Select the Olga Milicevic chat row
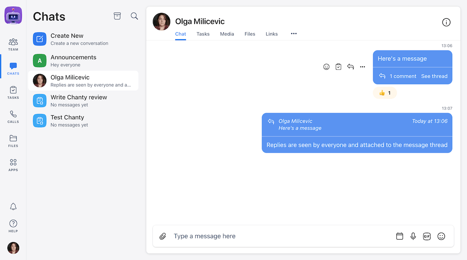The width and height of the screenshot is (467, 260). 83,81
